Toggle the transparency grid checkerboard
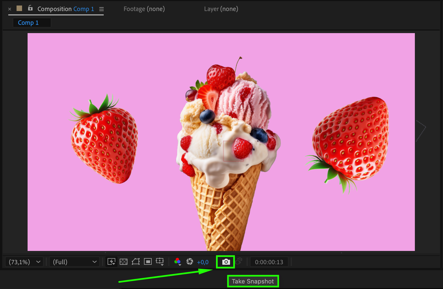 click(x=124, y=262)
